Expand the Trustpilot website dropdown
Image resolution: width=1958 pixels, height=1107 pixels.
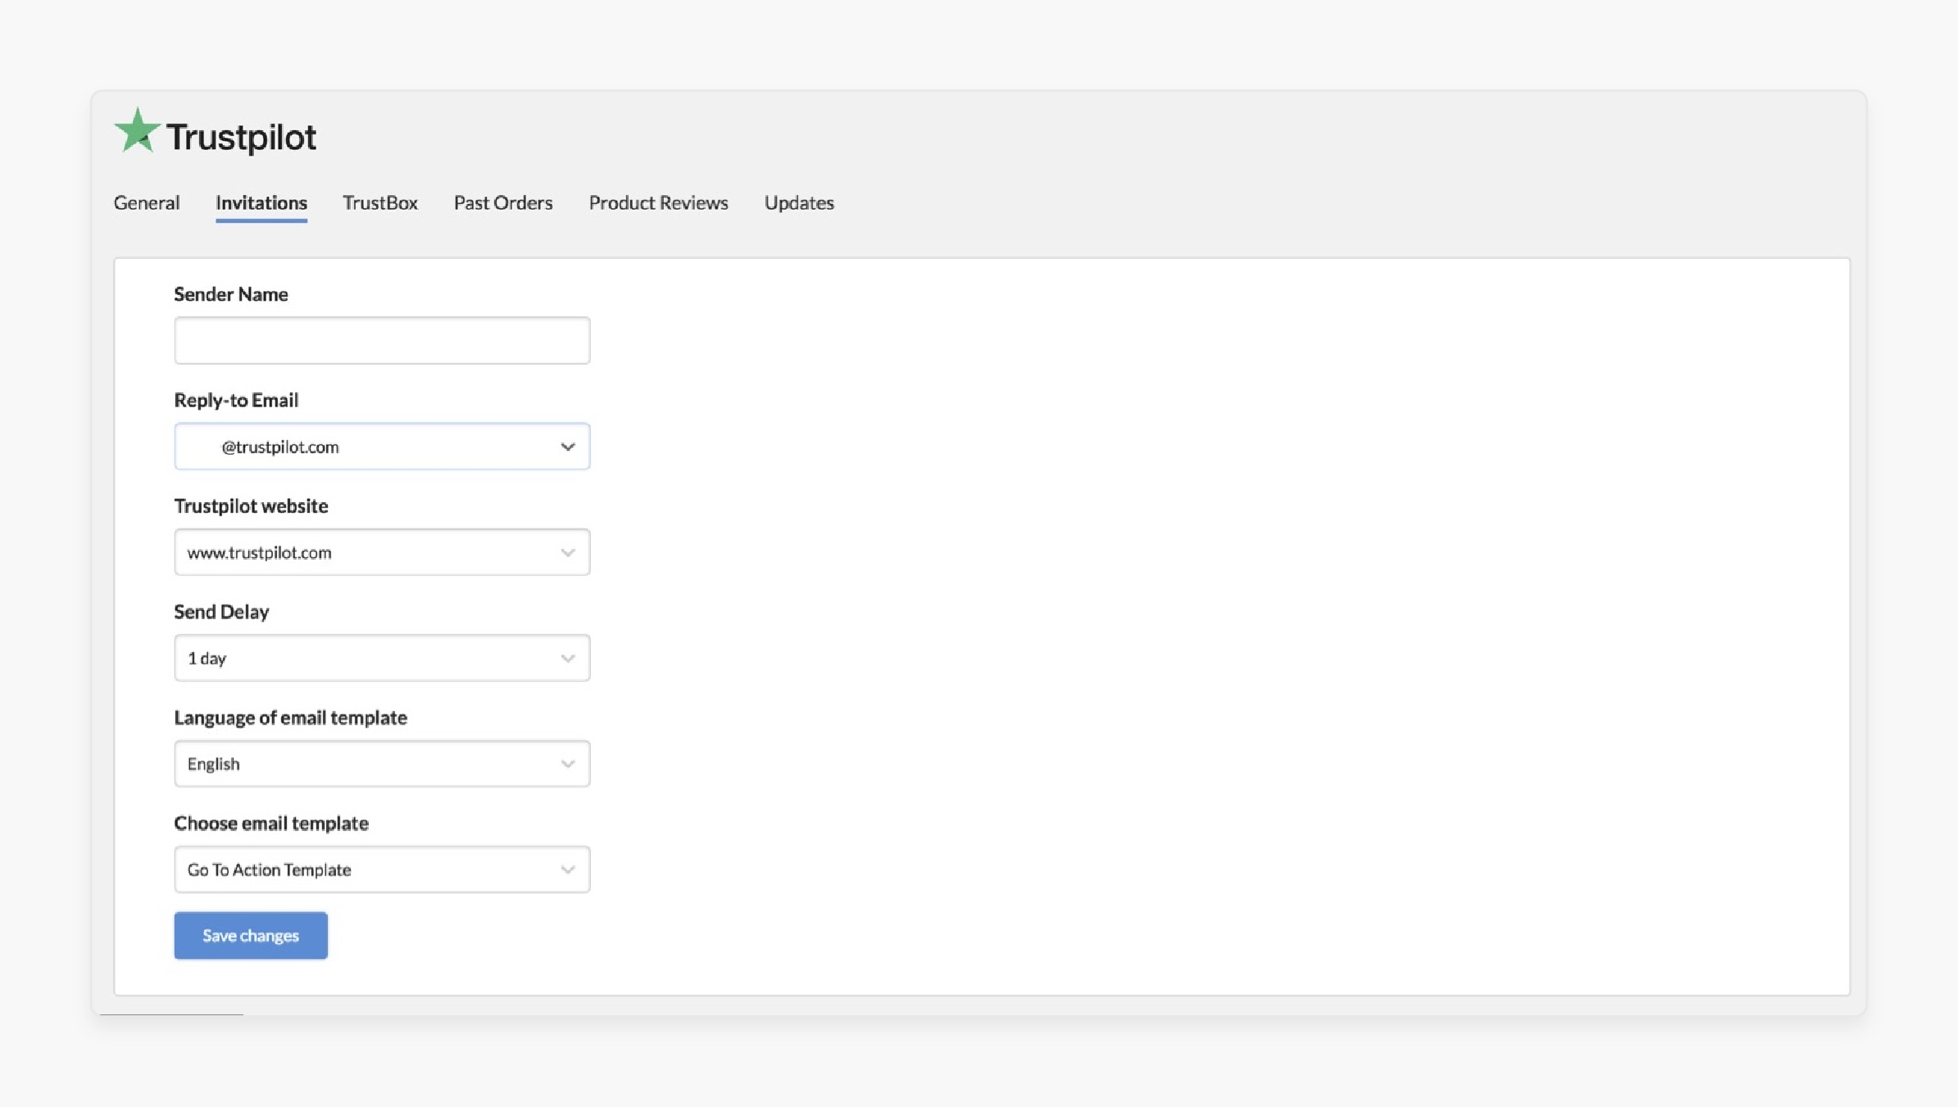pos(382,552)
